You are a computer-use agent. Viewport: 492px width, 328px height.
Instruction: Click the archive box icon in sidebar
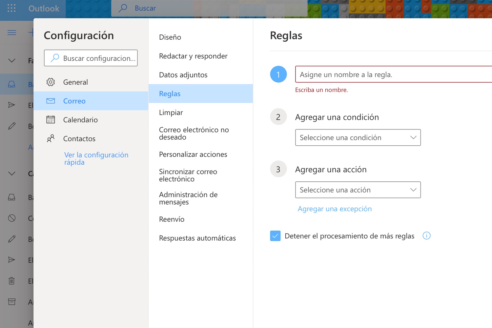tap(11, 302)
